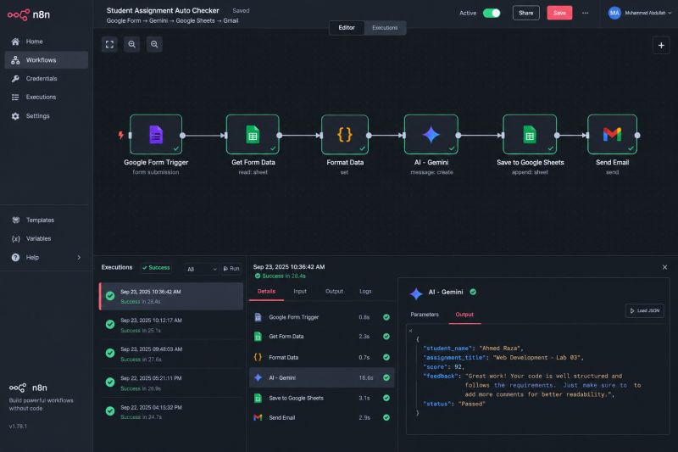Toggle the Active workflow switch
This screenshot has height=452, width=678.
[x=492, y=13]
